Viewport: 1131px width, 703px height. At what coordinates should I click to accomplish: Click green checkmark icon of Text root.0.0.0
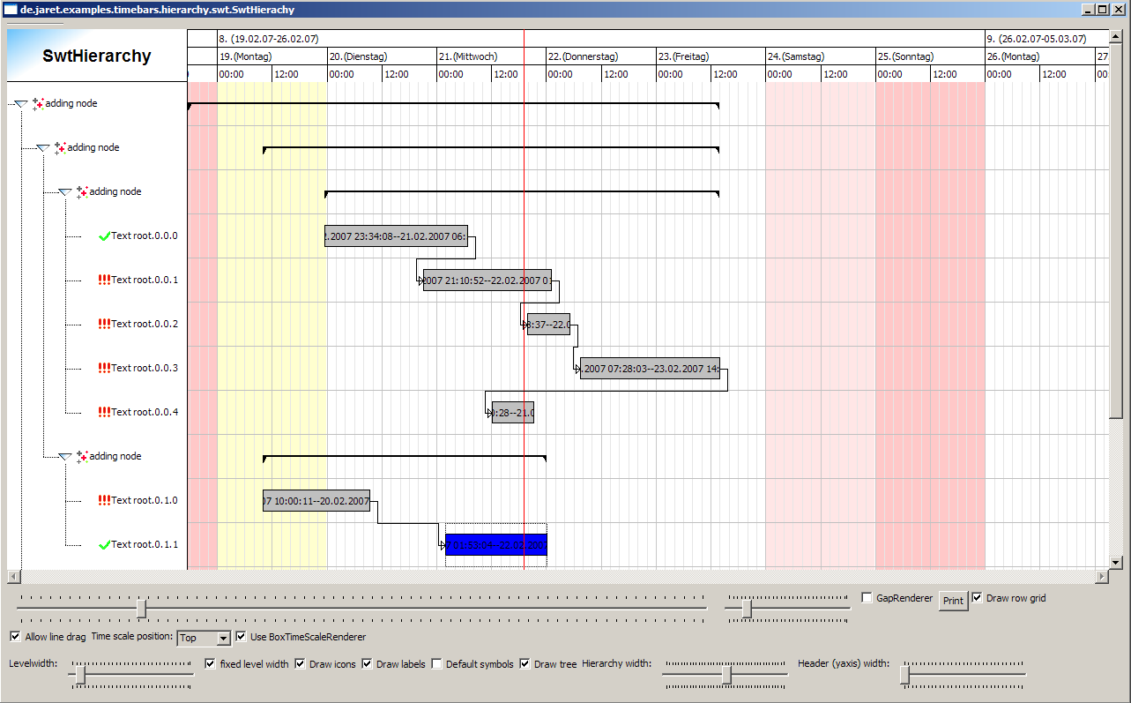point(104,236)
